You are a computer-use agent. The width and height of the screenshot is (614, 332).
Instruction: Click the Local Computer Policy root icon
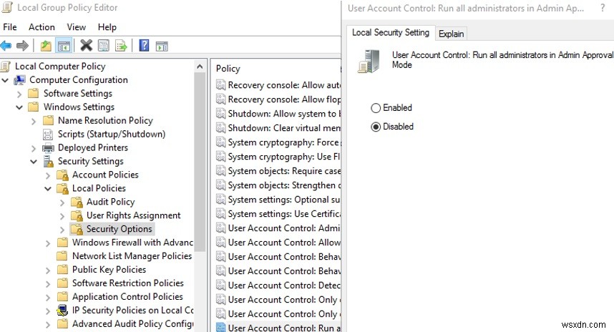click(6, 66)
